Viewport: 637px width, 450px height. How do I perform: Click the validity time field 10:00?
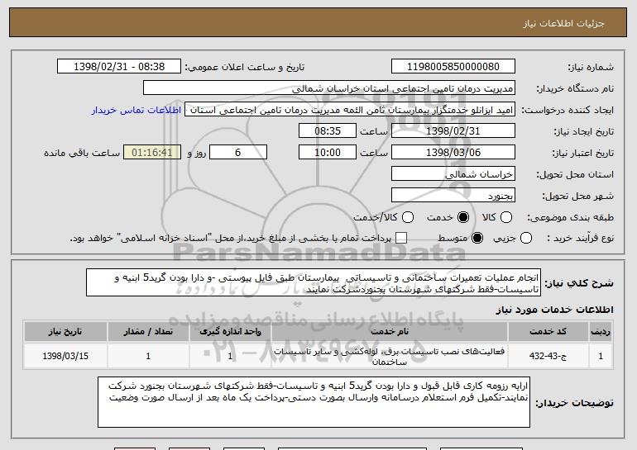[328, 153]
